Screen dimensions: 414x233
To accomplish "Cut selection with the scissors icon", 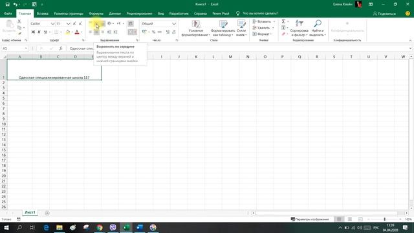I will coord(19,21).
